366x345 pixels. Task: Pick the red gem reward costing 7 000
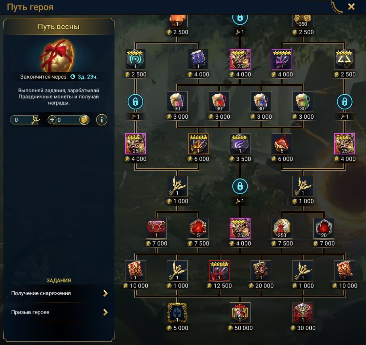(x=156, y=228)
